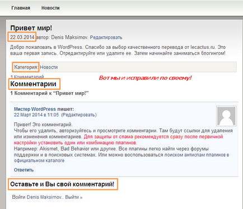Click the red spam protection recommendation text

click(x=119, y=140)
